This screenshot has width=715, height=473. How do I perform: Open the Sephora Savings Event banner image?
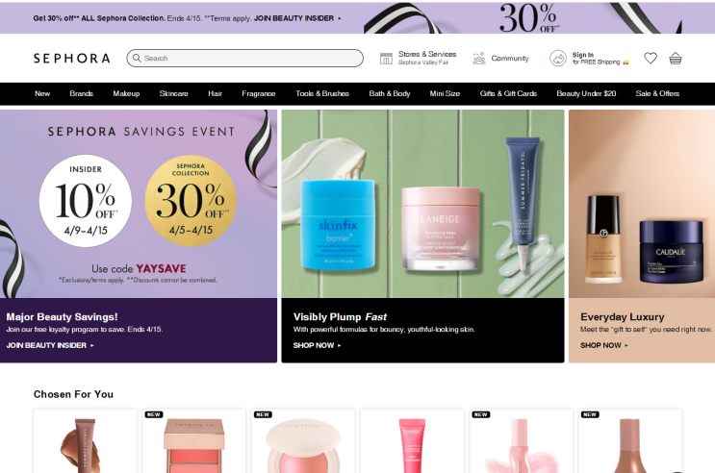[x=139, y=204]
